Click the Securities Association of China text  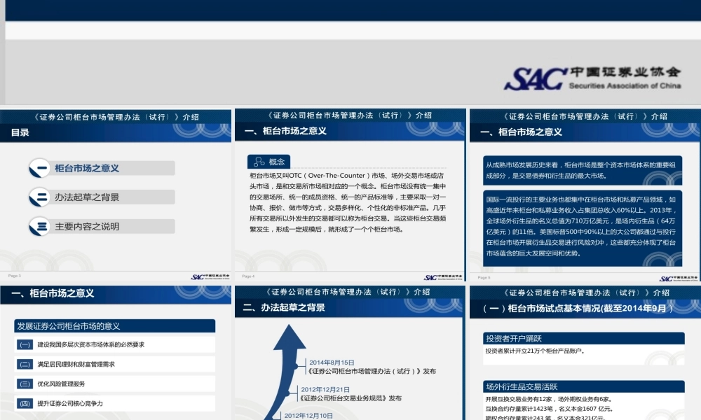625,85
